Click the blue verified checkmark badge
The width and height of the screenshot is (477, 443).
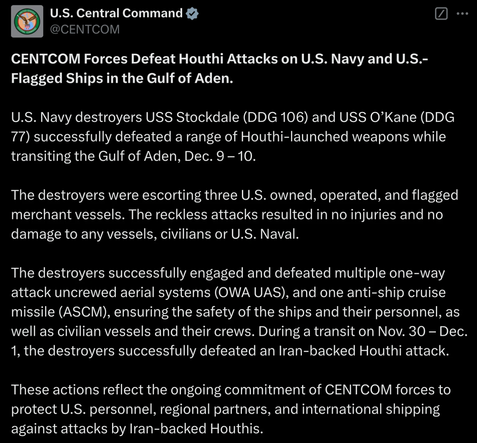click(x=192, y=14)
